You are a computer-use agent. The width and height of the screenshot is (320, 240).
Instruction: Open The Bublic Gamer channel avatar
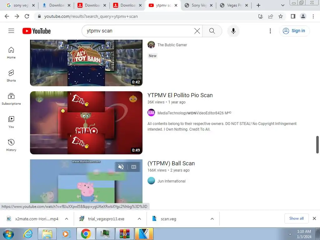click(x=151, y=45)
